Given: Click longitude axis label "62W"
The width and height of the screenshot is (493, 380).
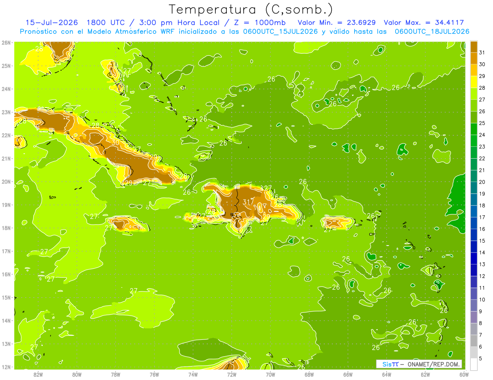Looking at the screenshot, I should tap(425, 374).
